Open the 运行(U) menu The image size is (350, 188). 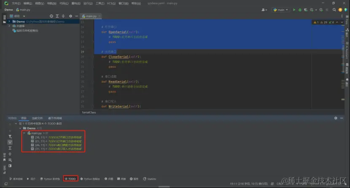click(x=88, y=3)
